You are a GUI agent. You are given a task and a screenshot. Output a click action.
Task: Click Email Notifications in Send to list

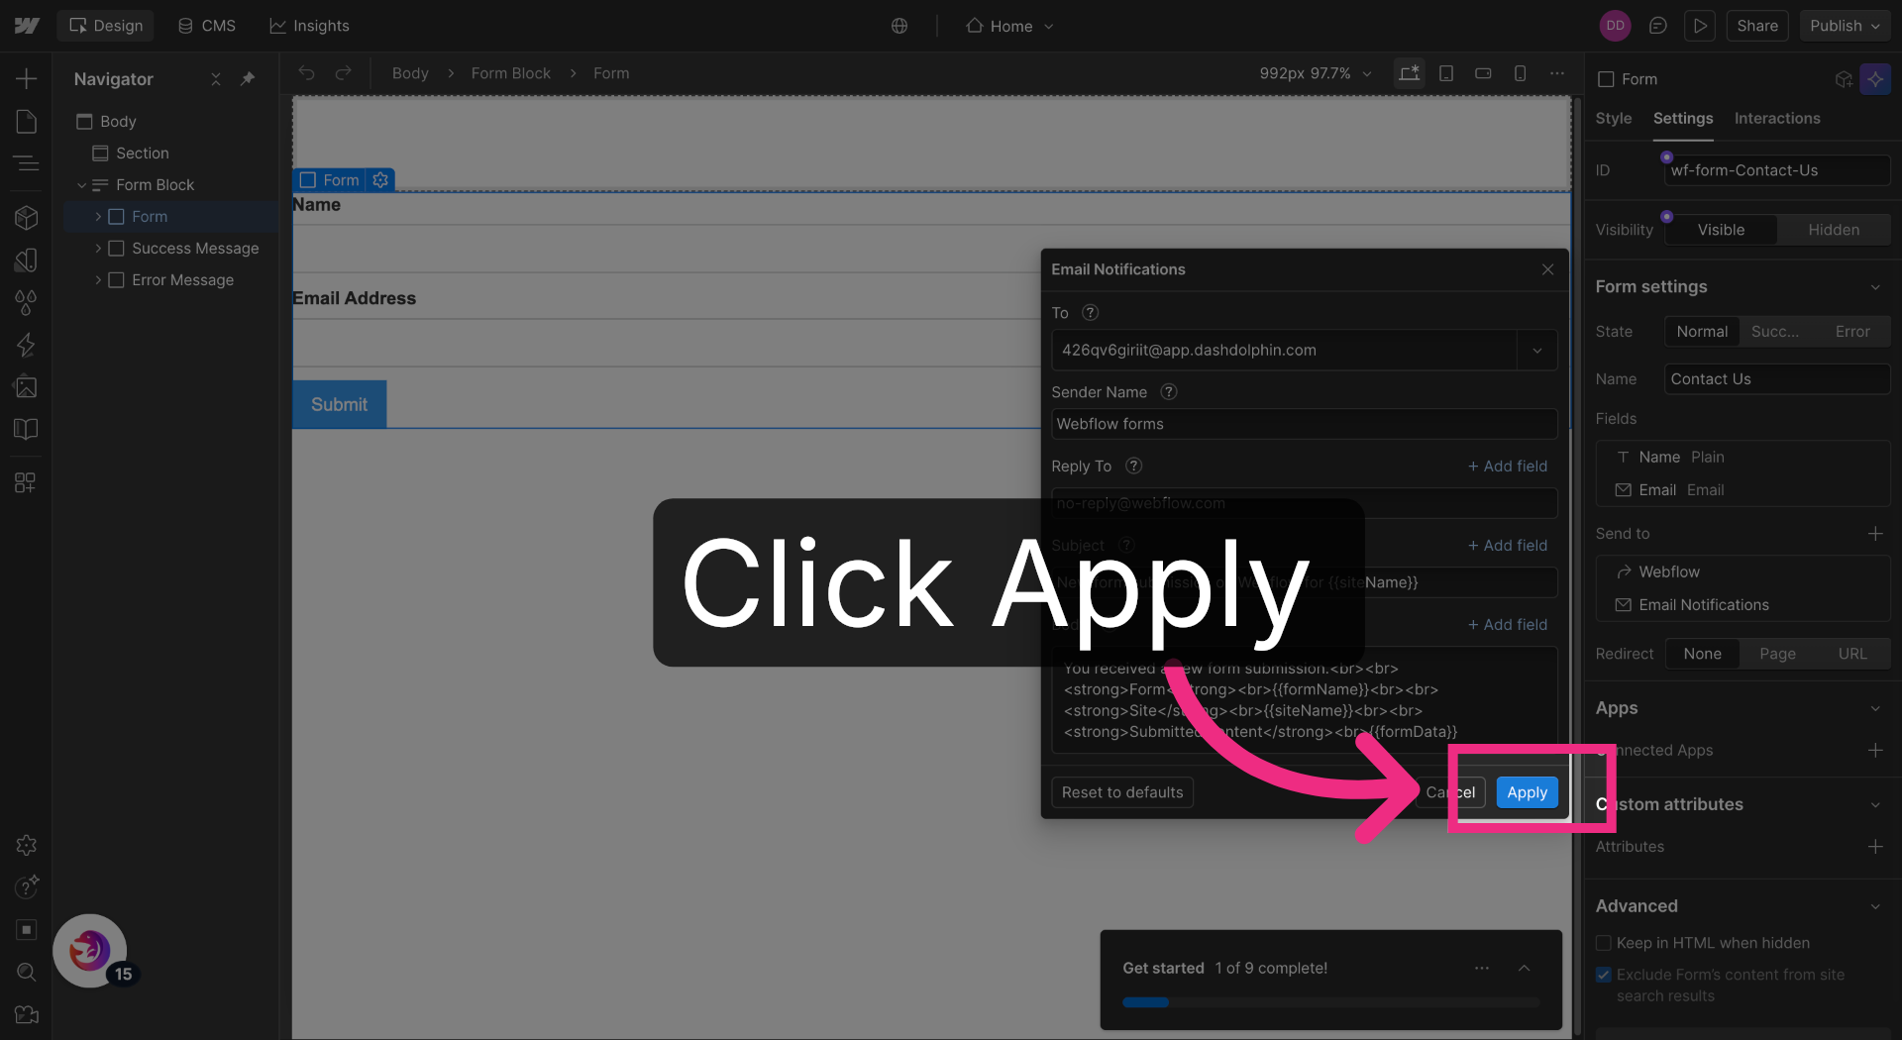coord(1703,605)
